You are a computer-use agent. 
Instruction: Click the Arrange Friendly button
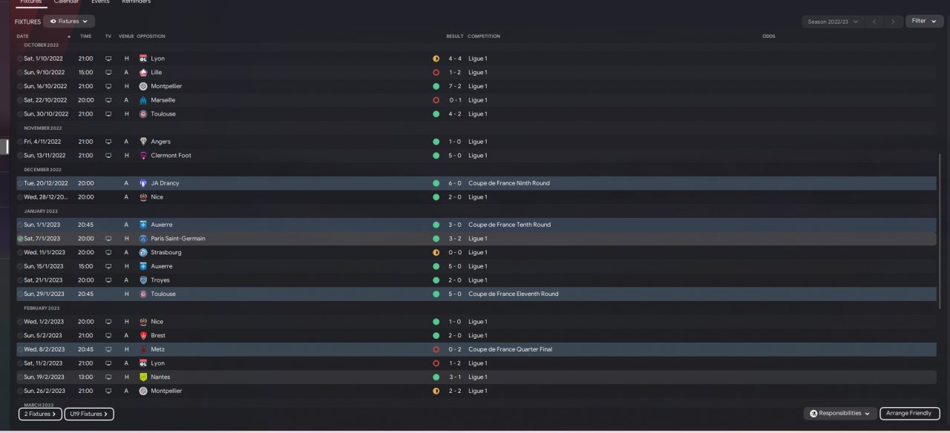pos(910,413)
